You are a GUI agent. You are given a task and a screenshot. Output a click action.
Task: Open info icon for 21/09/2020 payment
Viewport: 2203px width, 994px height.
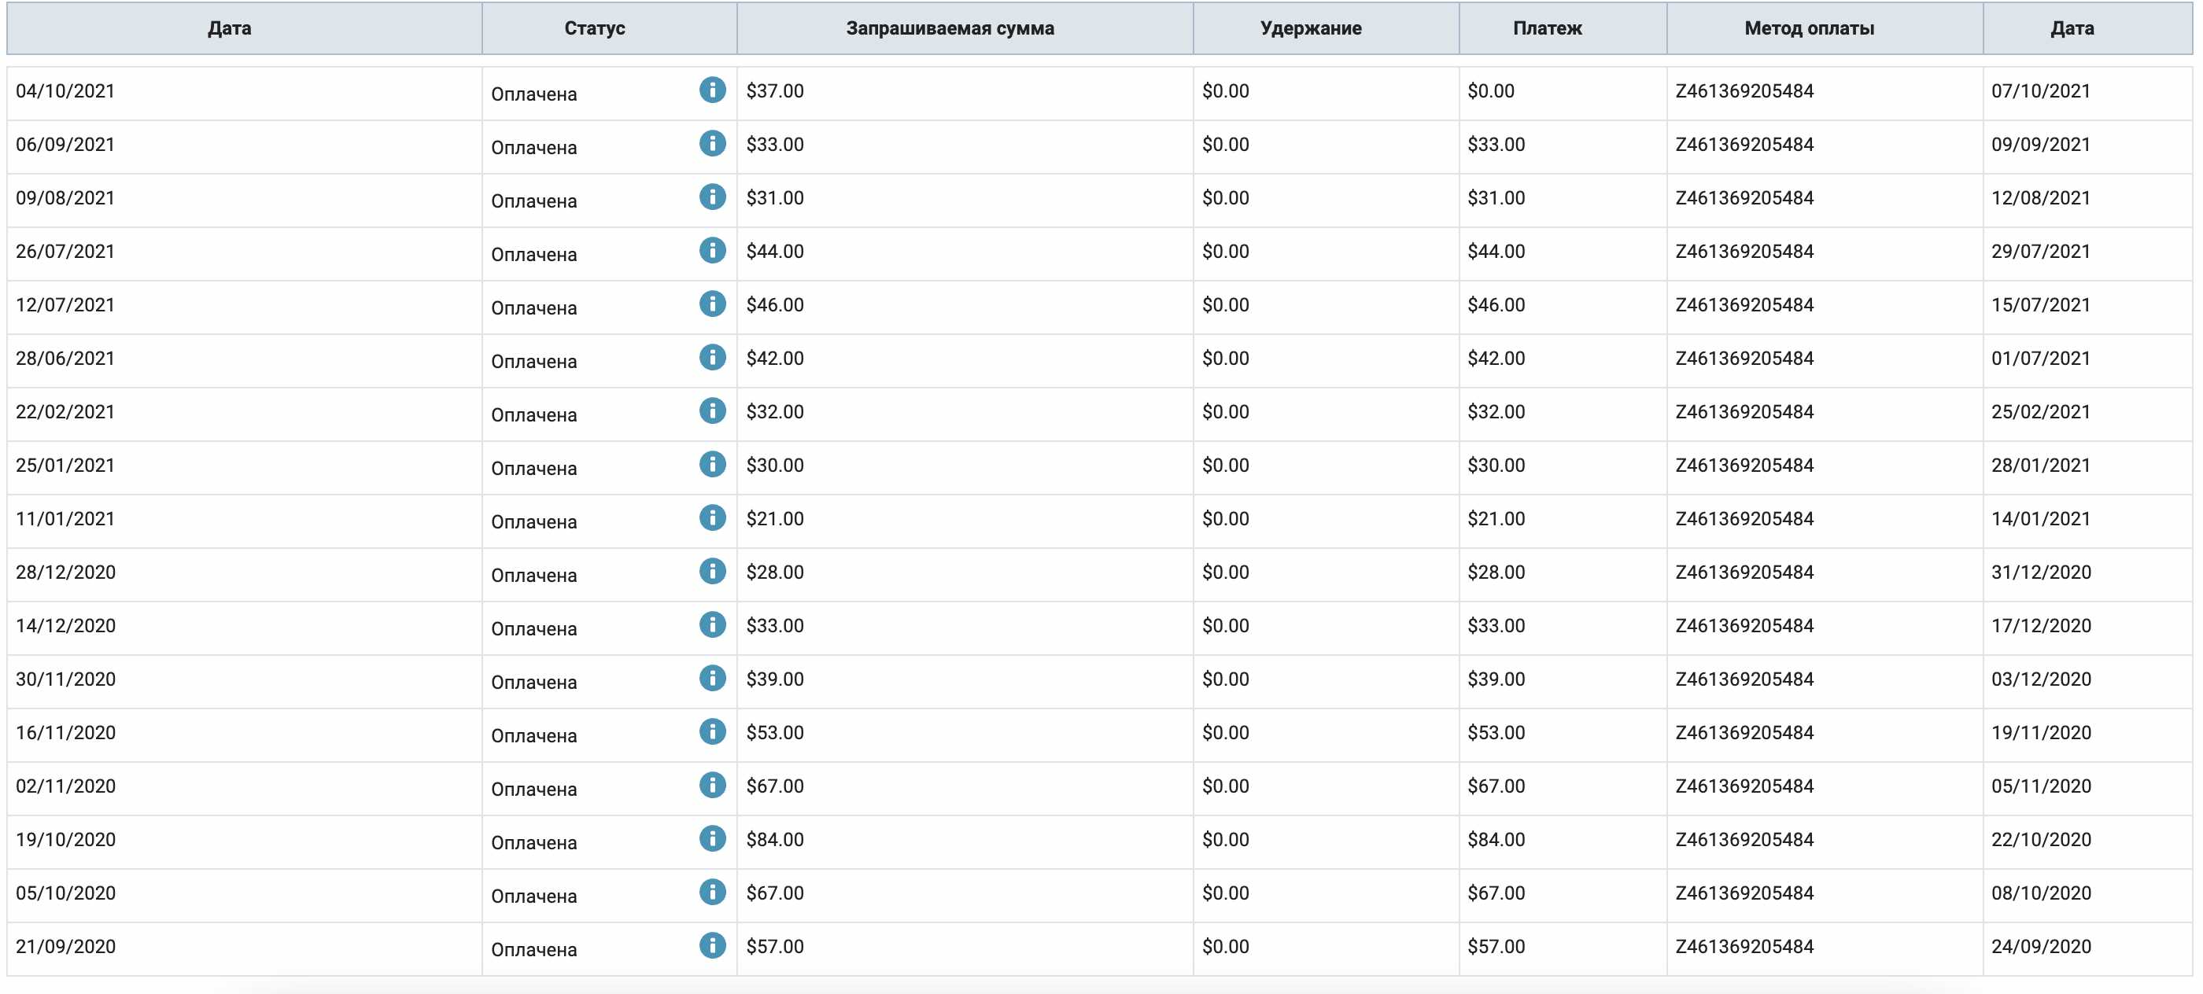(x=712, y=945)
